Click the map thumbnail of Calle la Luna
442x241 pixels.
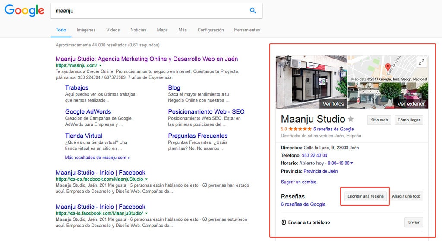pos(388,68)
